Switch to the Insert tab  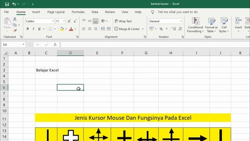point(36,12)
